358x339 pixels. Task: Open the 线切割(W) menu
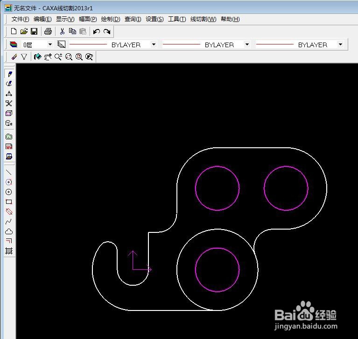pyautogui.click(x=203, y=19)
